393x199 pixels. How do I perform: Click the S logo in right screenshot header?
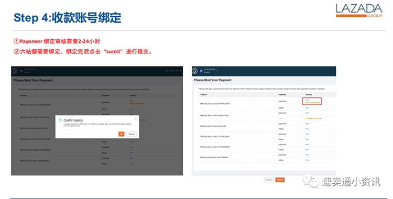click(195, 71)
